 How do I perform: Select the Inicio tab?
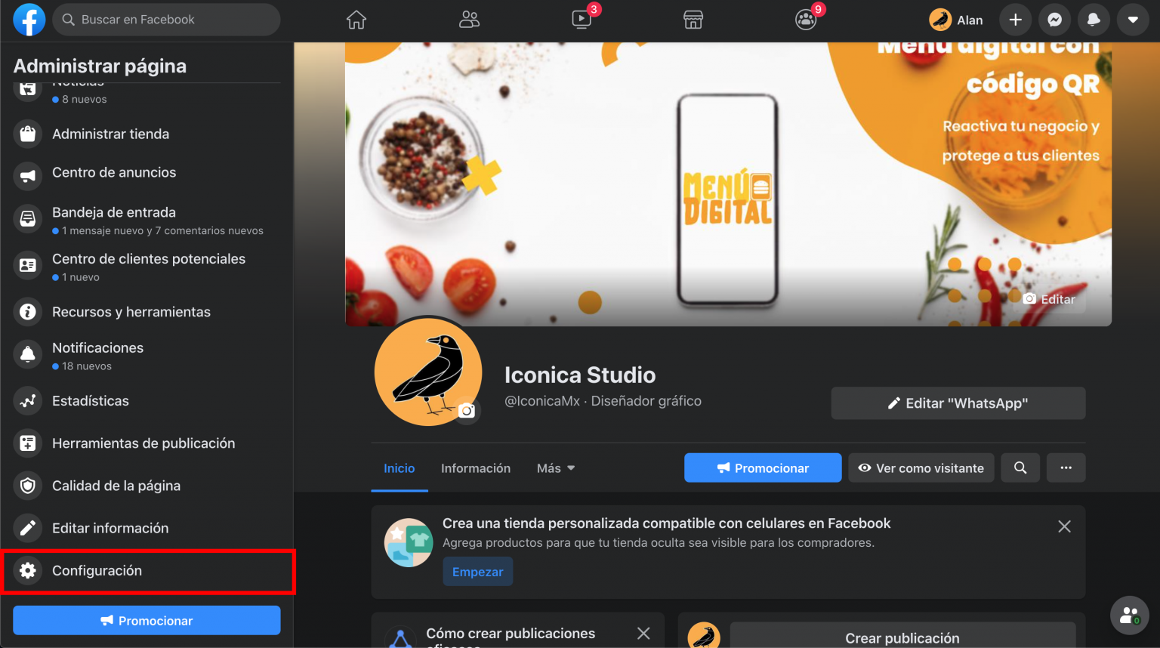coord(400,467)
